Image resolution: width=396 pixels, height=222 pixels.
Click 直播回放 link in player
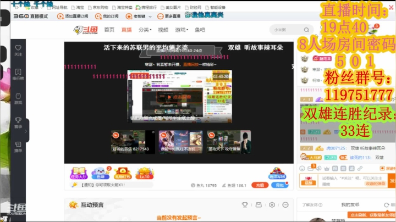[191, 65]
